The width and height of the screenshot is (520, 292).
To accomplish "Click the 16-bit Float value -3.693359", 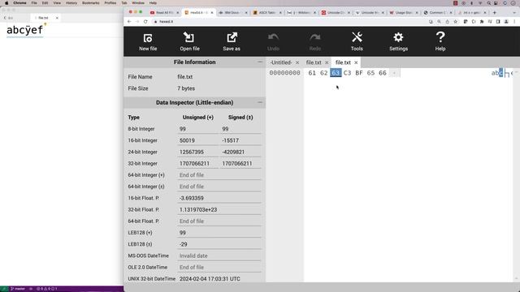I will 219,198.
